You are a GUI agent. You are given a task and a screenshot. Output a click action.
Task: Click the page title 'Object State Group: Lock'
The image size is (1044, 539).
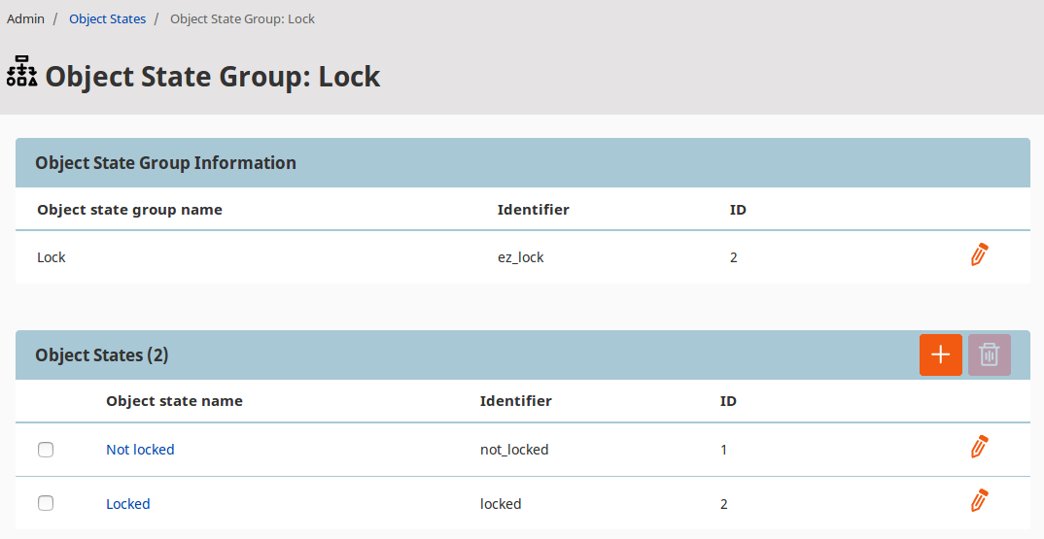click(213, 77)
